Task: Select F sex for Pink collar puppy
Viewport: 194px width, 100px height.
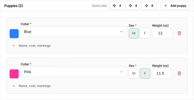Action: click(145, 73)
